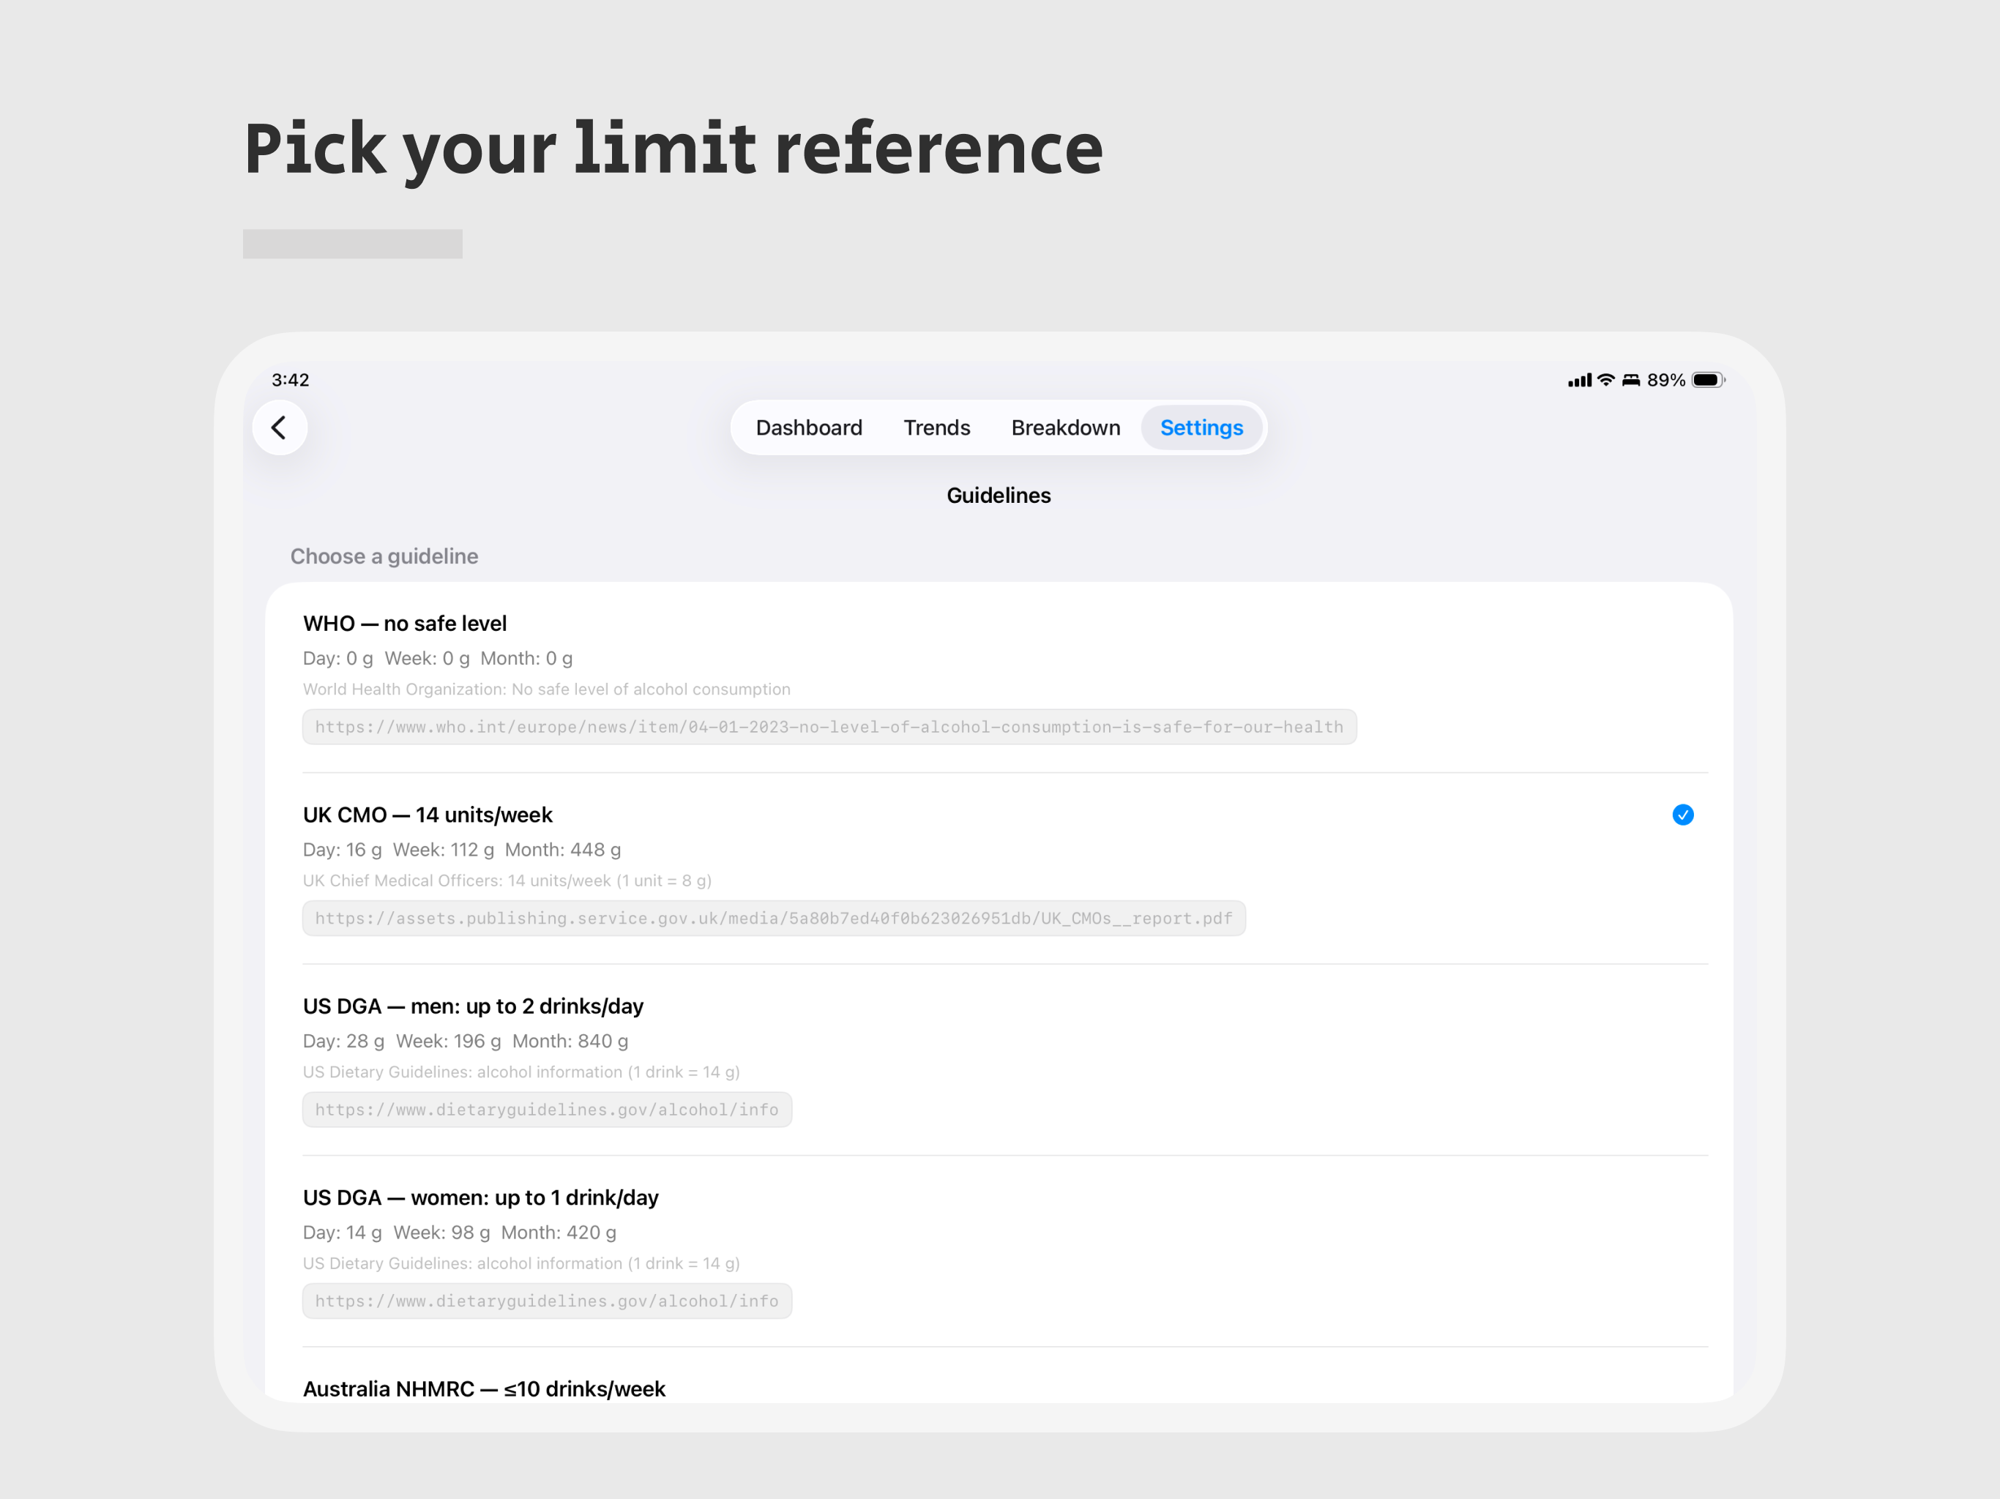The image size is (2000, 1499).
Task: Tap the cellular signal status icon
Action: (1578, 381)
